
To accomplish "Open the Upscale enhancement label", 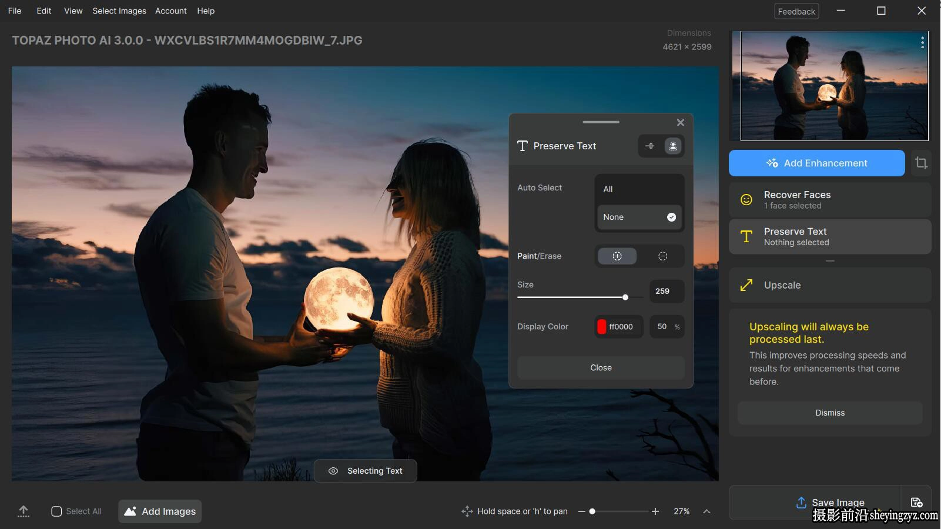I will (782, 285).
